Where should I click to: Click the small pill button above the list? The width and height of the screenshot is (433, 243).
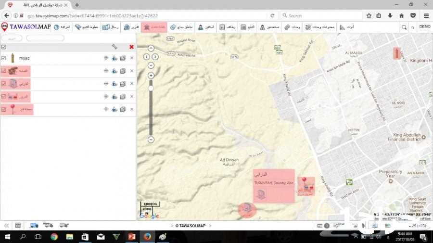tap(12, 38)
